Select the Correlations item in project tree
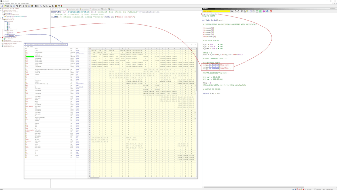337x190 pixels. (7, 40)
